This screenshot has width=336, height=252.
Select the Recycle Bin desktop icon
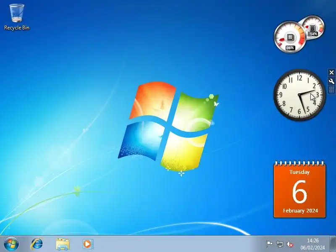click(16, 17)
